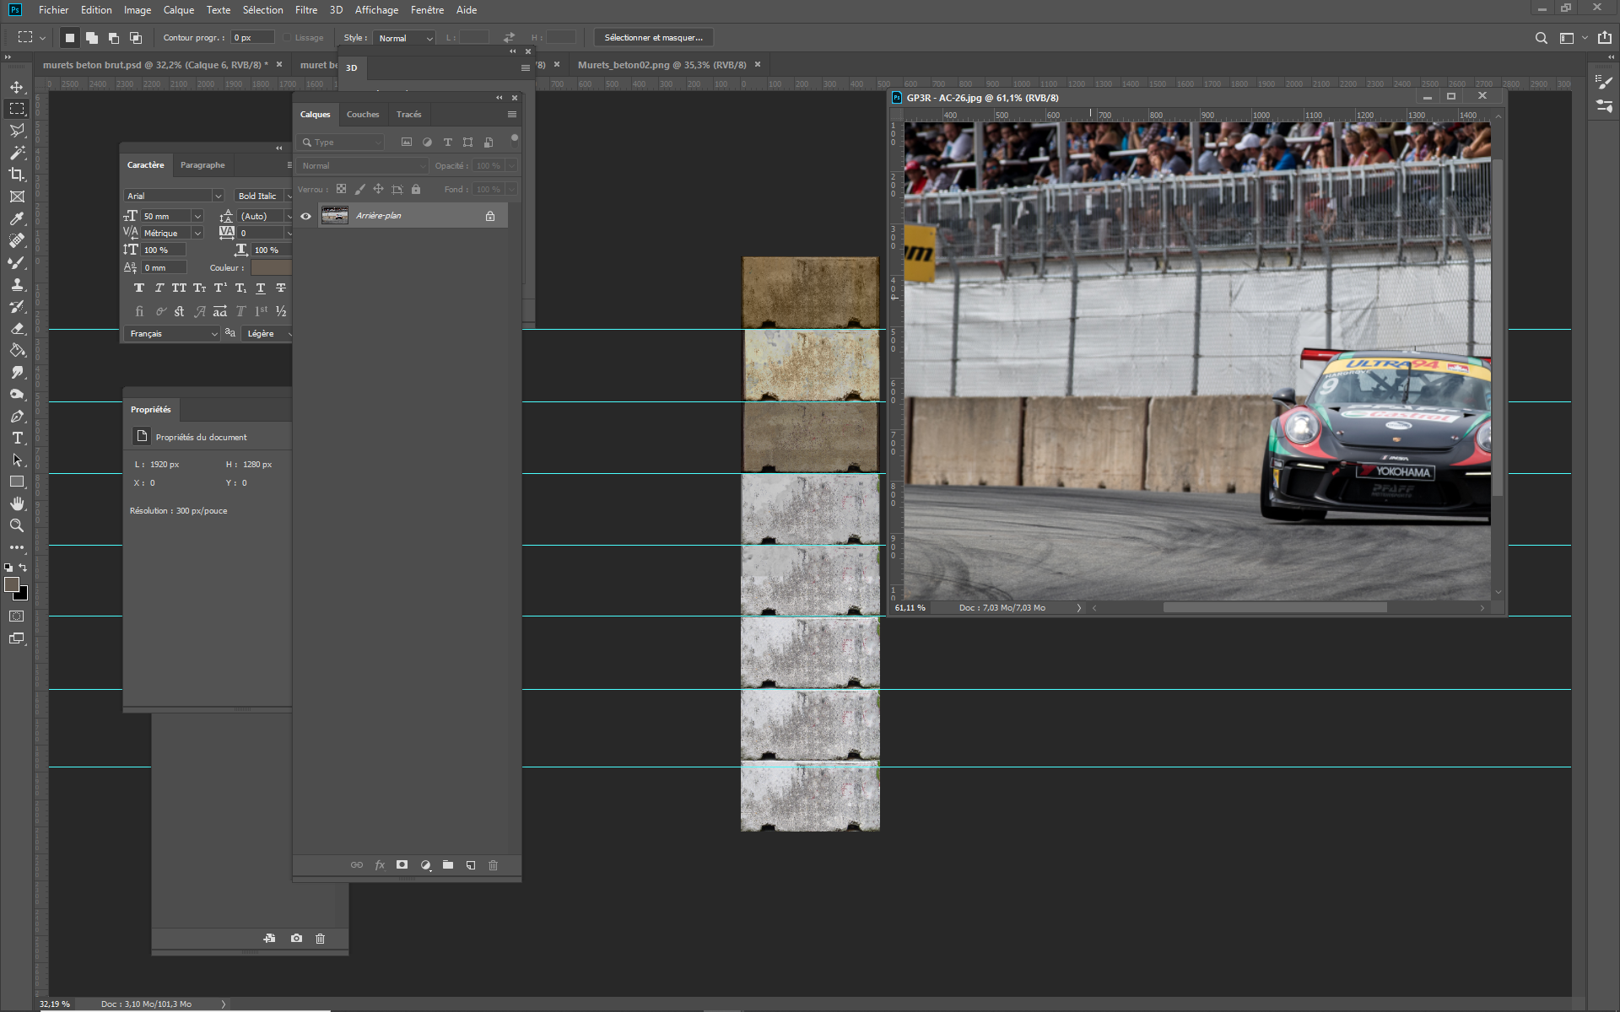Open the Bold Italic font style dropdown

point(263,196)
